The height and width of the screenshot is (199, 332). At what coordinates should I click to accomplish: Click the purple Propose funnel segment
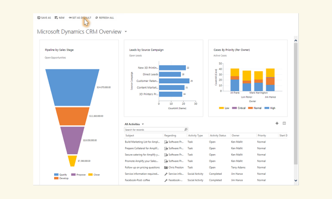(x=72, y=140)
